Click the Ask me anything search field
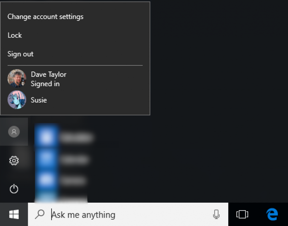Screen dimensions: 288x226 coord(92,214)
